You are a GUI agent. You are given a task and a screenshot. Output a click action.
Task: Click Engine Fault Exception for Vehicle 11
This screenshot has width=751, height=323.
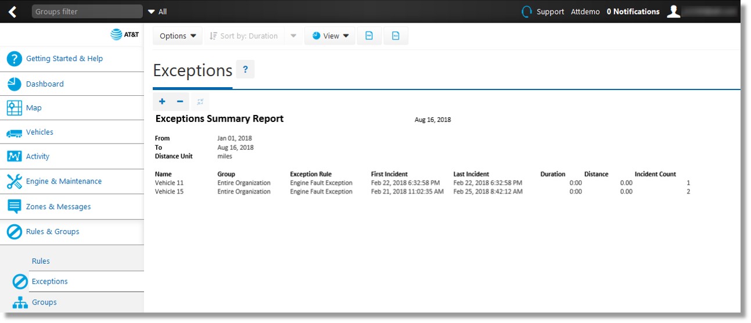321,182
